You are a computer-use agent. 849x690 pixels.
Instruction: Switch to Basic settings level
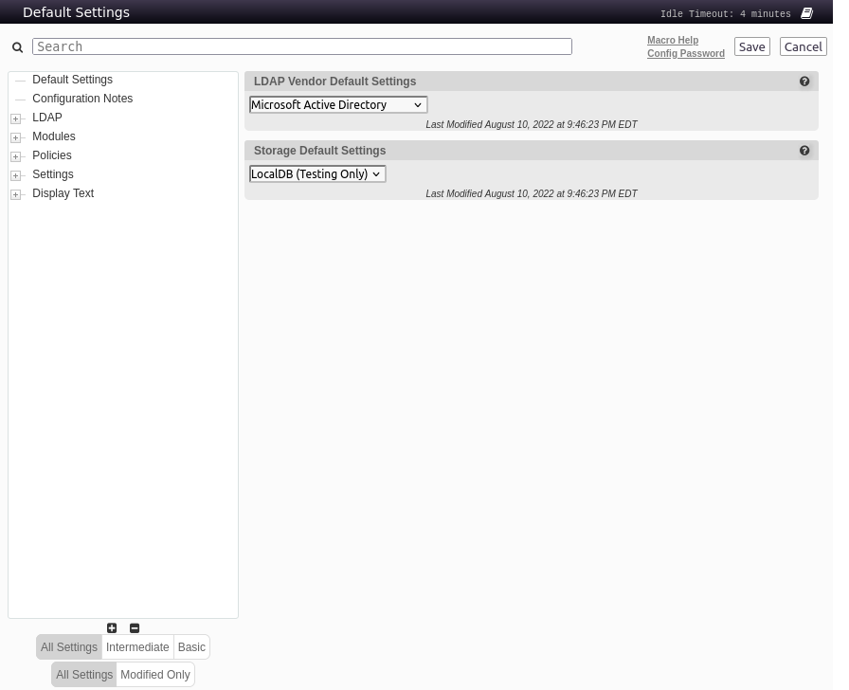tap(191, 647)
